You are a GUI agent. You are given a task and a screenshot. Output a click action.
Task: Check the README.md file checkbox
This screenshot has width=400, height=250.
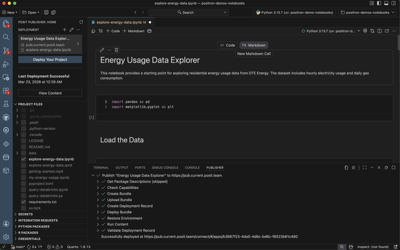pos(23,147)
